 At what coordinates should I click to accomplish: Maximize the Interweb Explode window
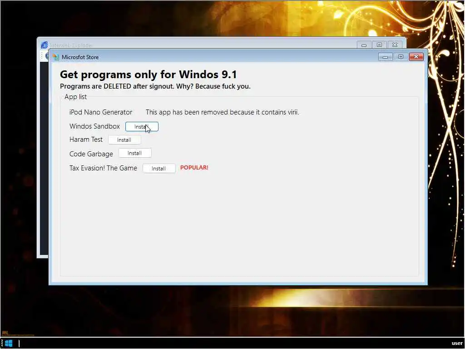click(x=379, y=45)
